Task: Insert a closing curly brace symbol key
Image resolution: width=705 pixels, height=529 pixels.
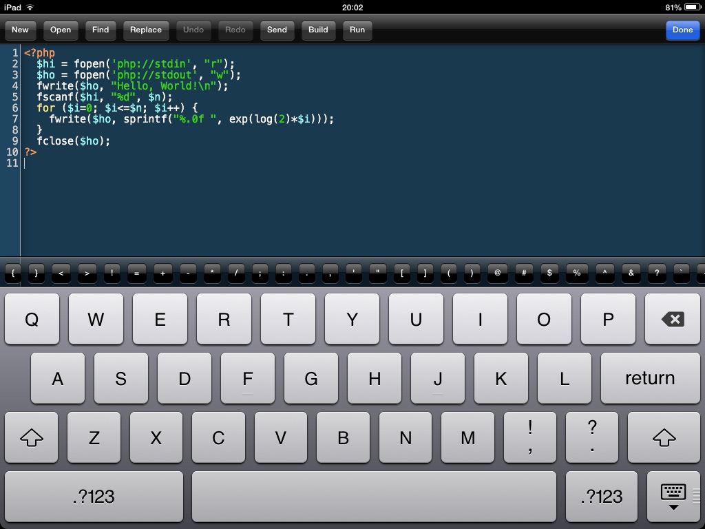Action: click(36, 273)
